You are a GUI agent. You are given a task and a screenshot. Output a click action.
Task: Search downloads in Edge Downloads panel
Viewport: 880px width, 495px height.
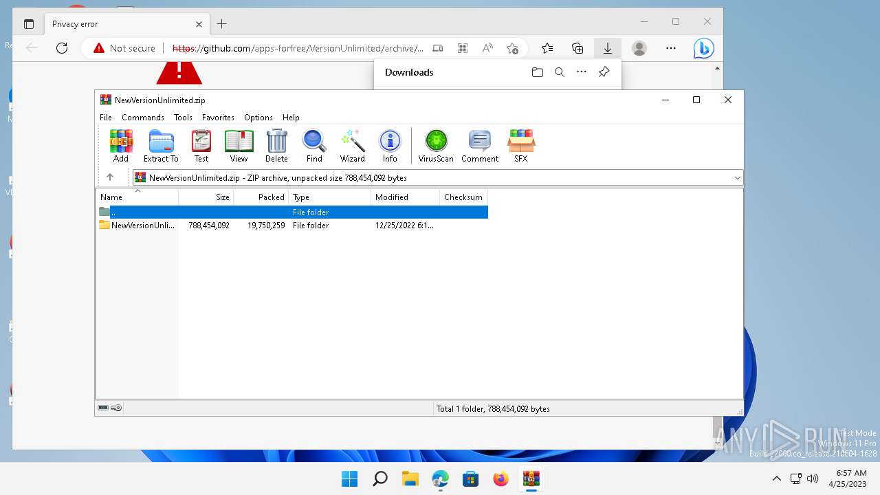coord(560,72)
